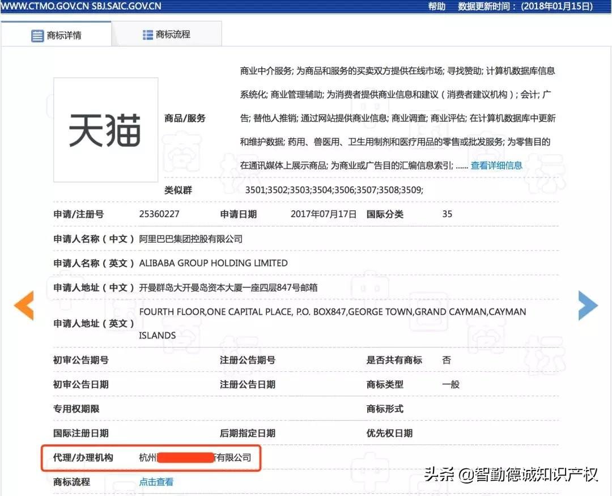Click the 申请人地址（中文） label

(93, 287)
